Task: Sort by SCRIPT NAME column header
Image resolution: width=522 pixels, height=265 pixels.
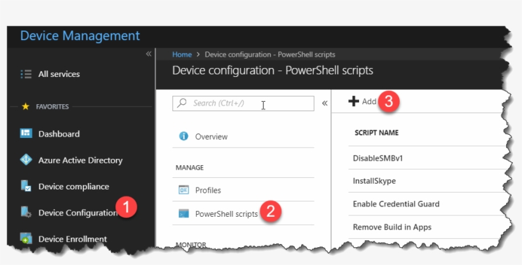Action: (377, 133)
